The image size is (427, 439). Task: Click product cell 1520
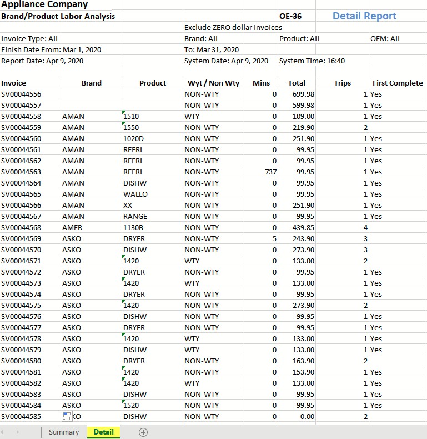(153, 405)
